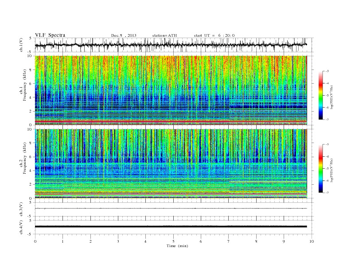The width and height of the screenshot is (351, 271).
Task: Click the date label 'Dec. 8, 2013'
Action: coord(124,35)
